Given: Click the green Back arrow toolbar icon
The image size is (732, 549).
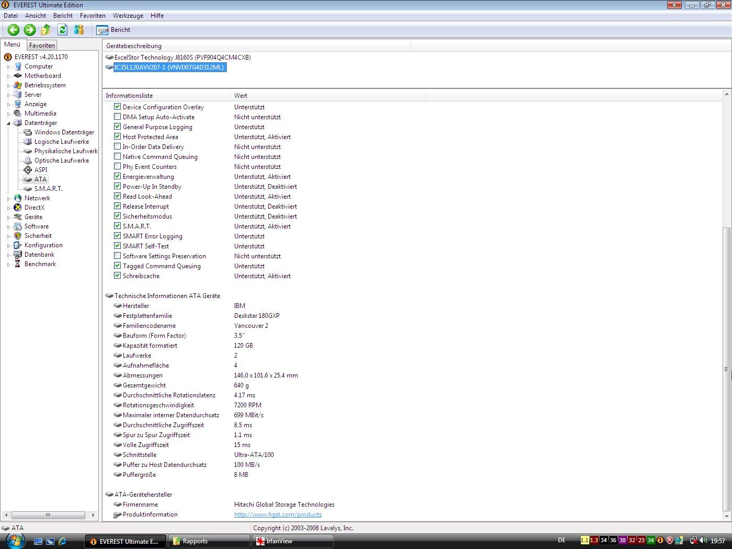Looking at the screenshot, I should pos(14,30).
